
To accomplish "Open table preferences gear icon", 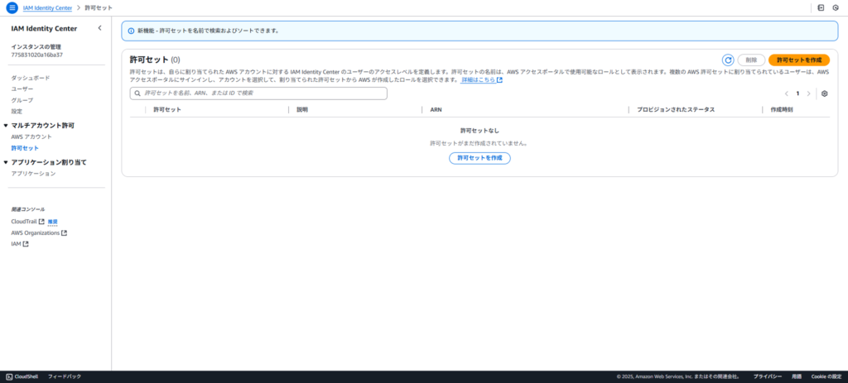I will [x=824, y=93].
